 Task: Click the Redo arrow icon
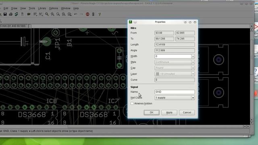(x=81, y=14)
